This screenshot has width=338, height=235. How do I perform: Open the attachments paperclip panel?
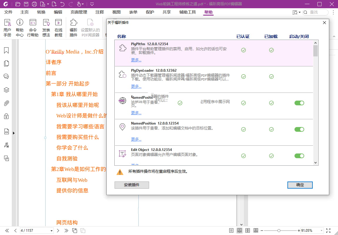point(6,103)
